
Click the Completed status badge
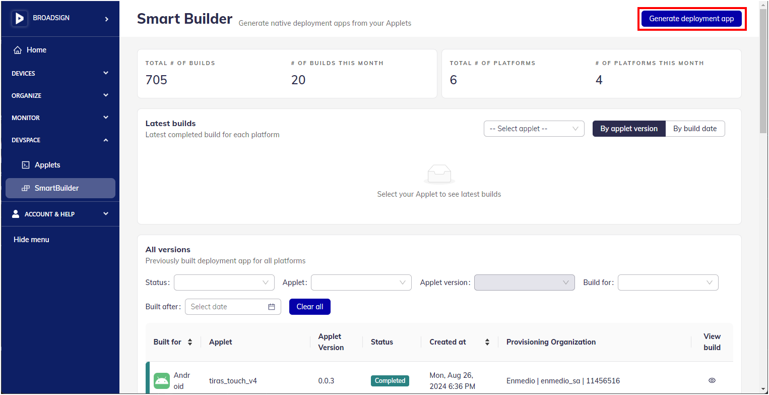[390, 380]
